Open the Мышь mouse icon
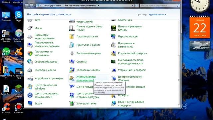The width and height of the screenshot is (213, 120). pos(30,28)
